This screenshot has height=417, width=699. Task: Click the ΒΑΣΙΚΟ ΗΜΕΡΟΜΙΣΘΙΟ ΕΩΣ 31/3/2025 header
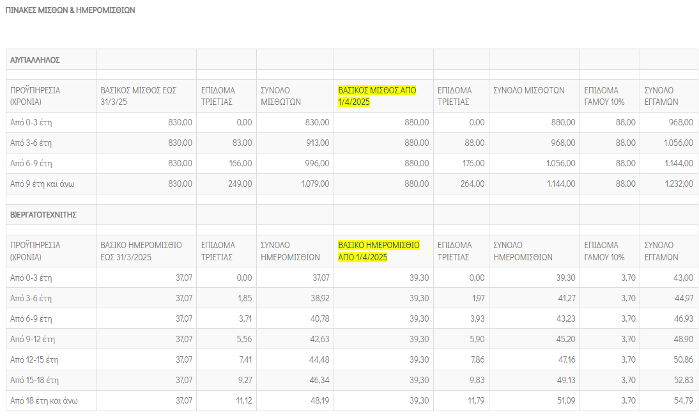[x=141, y=251]
